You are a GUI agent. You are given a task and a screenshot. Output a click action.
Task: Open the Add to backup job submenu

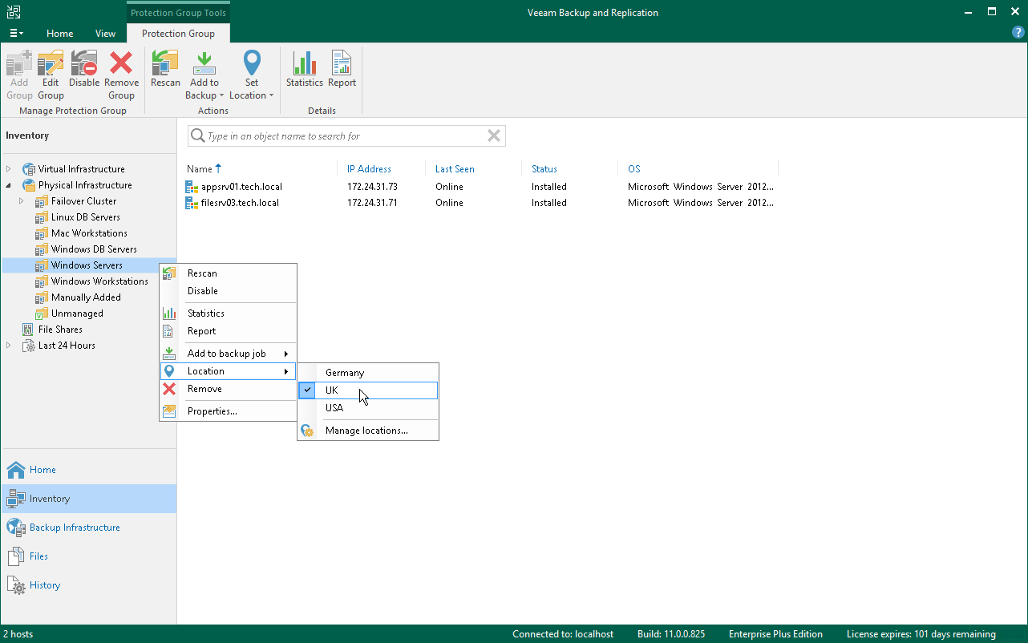pos(229,354)
